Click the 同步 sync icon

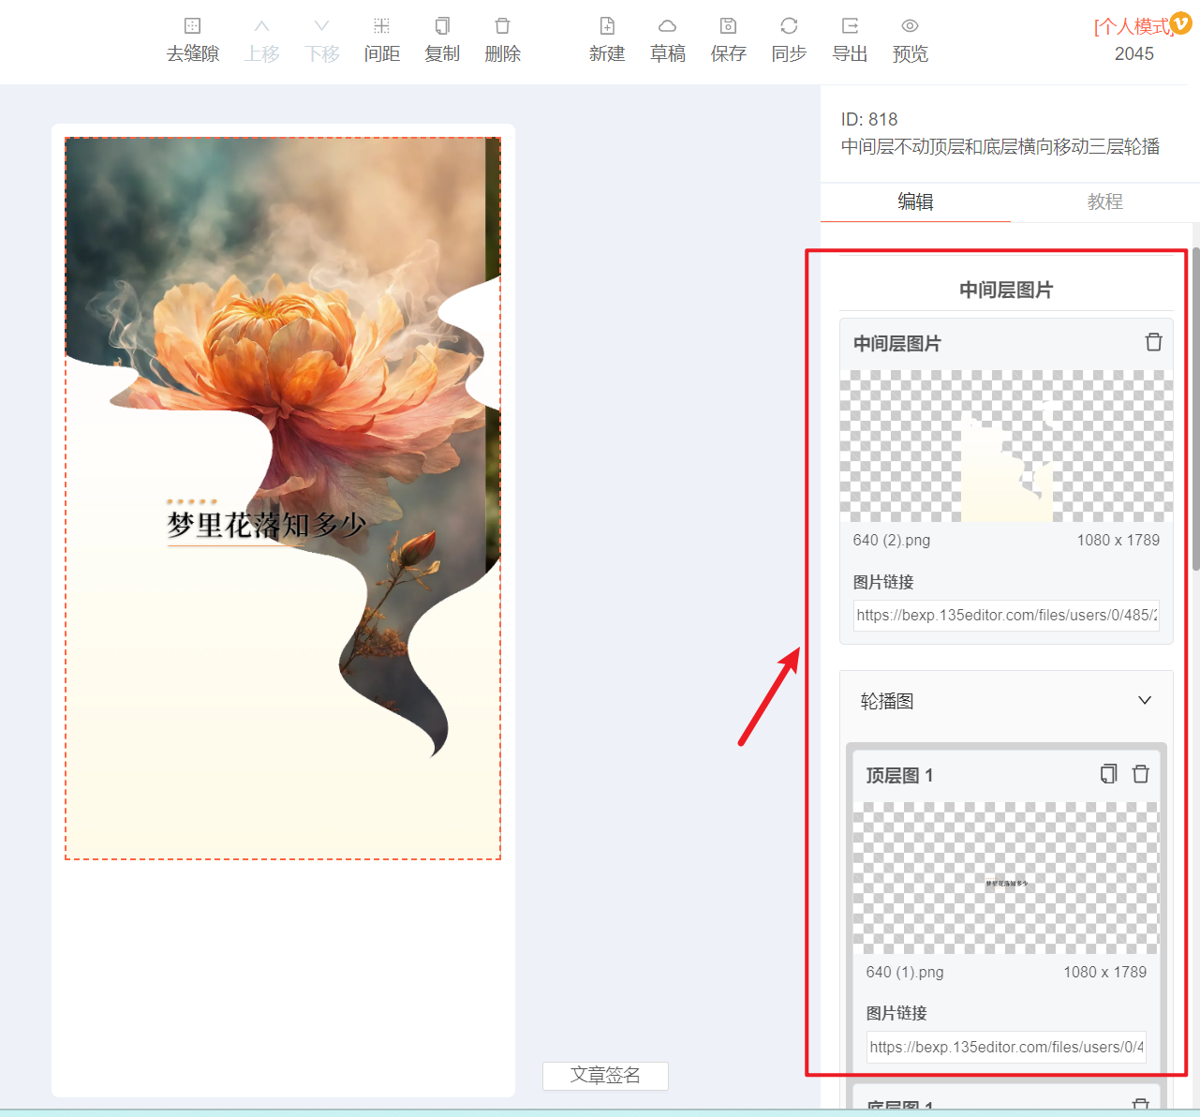tap(789, 26)
